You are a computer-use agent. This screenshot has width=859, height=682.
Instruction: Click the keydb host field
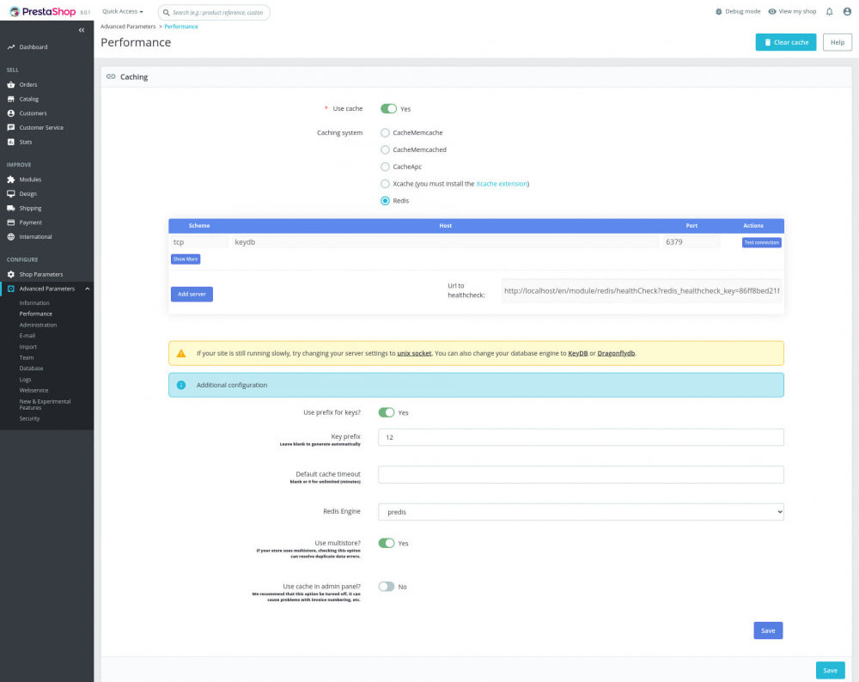[x=445, y=242]
